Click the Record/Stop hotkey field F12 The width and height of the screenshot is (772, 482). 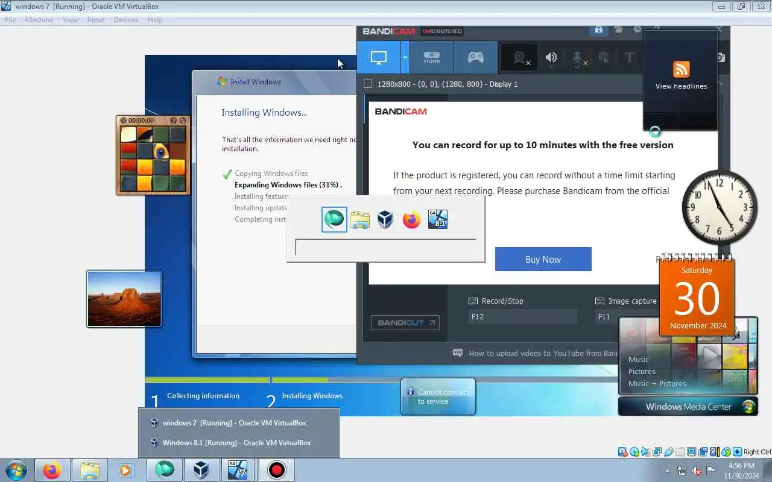coord(522,316)
